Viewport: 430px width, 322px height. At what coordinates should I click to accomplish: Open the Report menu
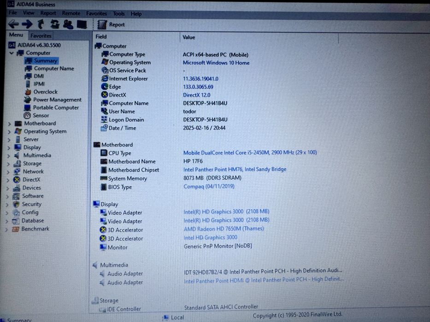click(x=48, y=13)
